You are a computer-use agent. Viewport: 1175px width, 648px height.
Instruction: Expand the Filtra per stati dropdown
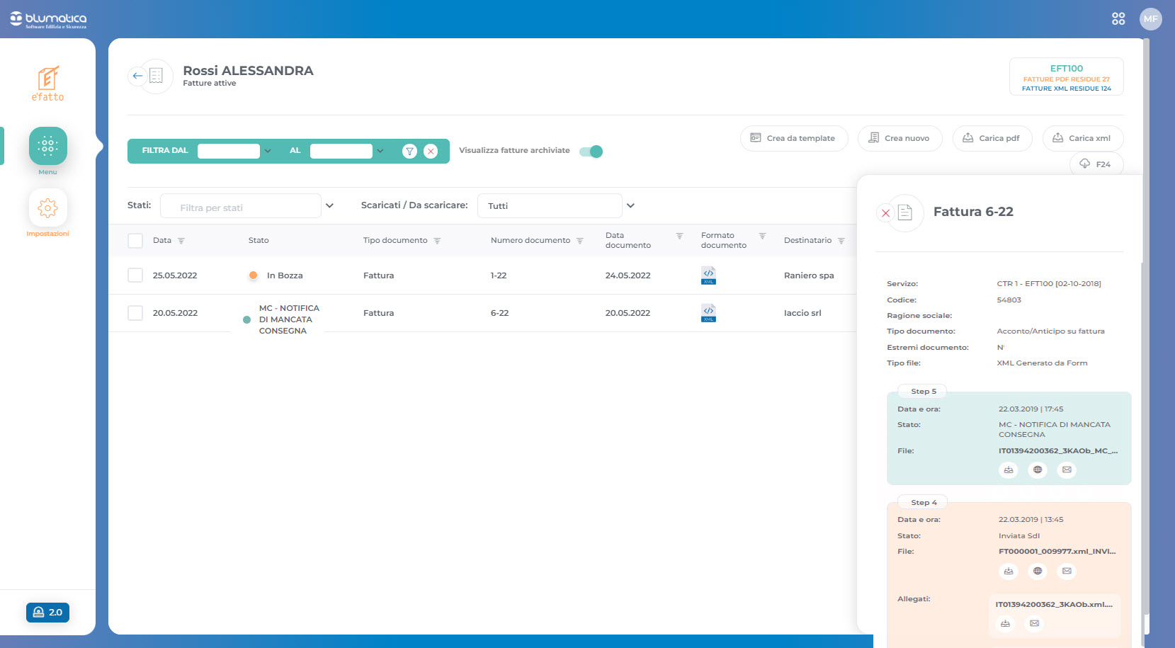329,206
